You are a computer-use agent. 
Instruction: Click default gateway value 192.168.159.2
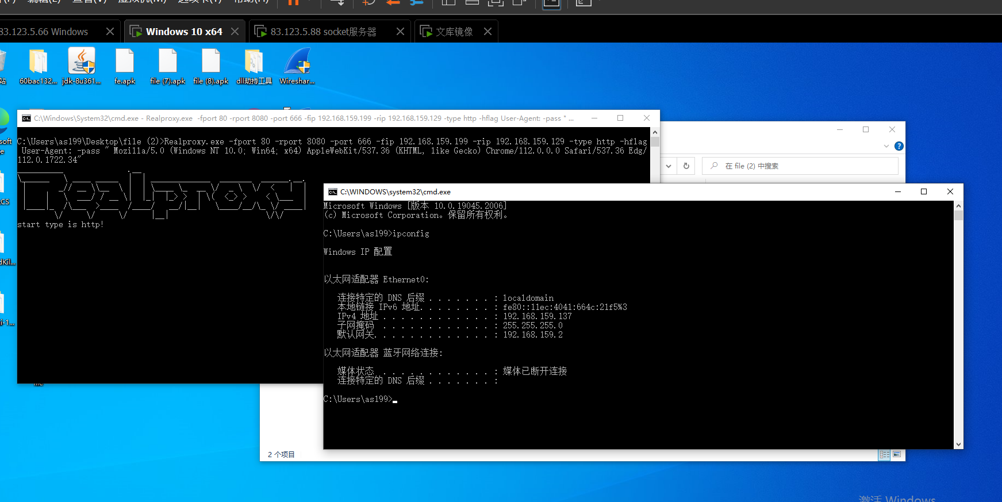click(x=532, y=335)
